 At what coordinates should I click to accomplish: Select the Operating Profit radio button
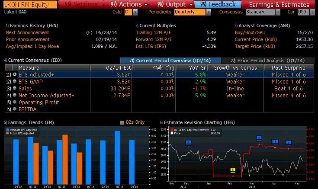coord(15,102)
